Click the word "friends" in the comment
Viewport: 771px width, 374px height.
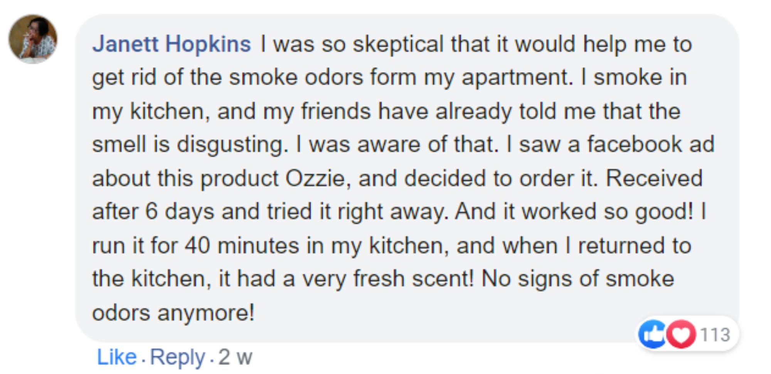335,111
